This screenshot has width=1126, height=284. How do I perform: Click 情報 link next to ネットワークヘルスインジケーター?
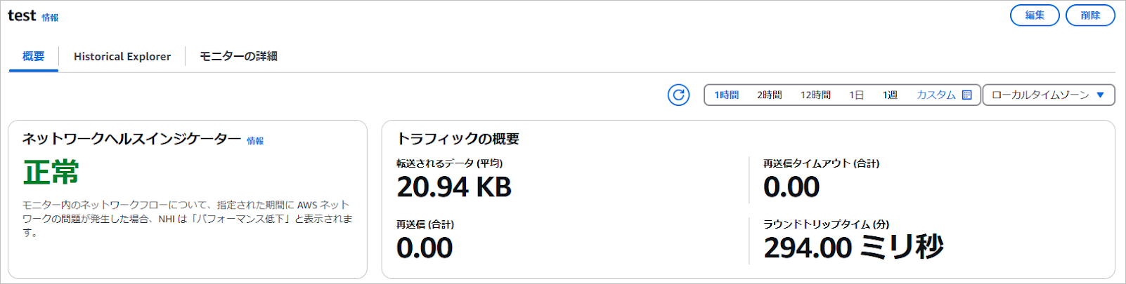pos(255,141)
